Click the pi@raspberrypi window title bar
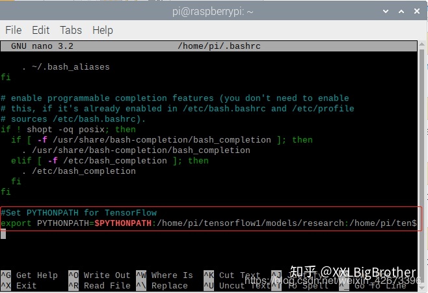The height and width of the screenshot is (293, 428). click(x=213, y=12)
